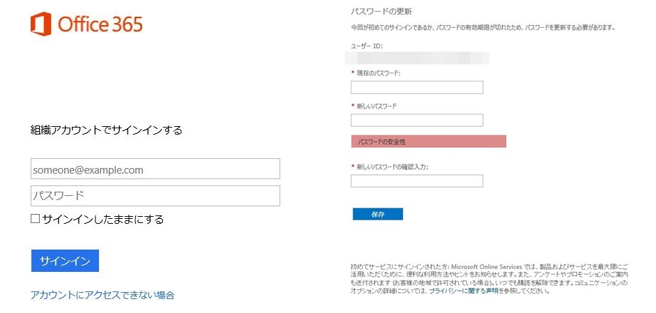Image resolution: width=656 pixels, height=313 pixels.
Task: Enable the サインインしたままにする checkbox
Action: click(36, 219)
